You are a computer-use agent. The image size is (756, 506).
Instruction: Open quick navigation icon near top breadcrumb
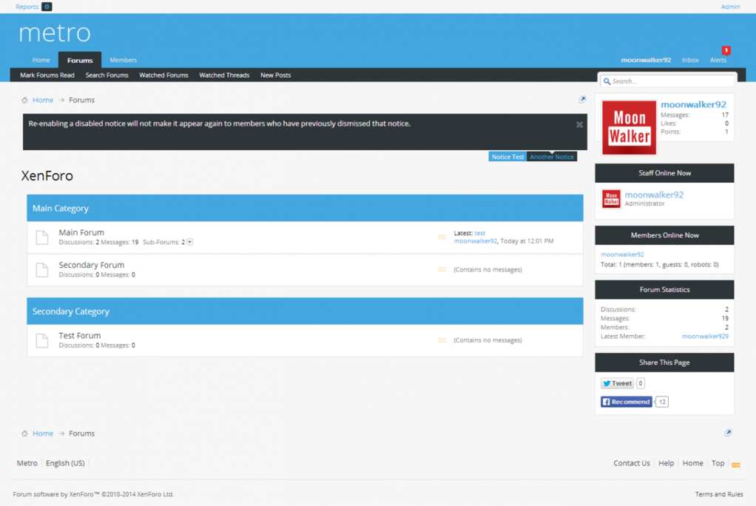[x=582, y=100]
